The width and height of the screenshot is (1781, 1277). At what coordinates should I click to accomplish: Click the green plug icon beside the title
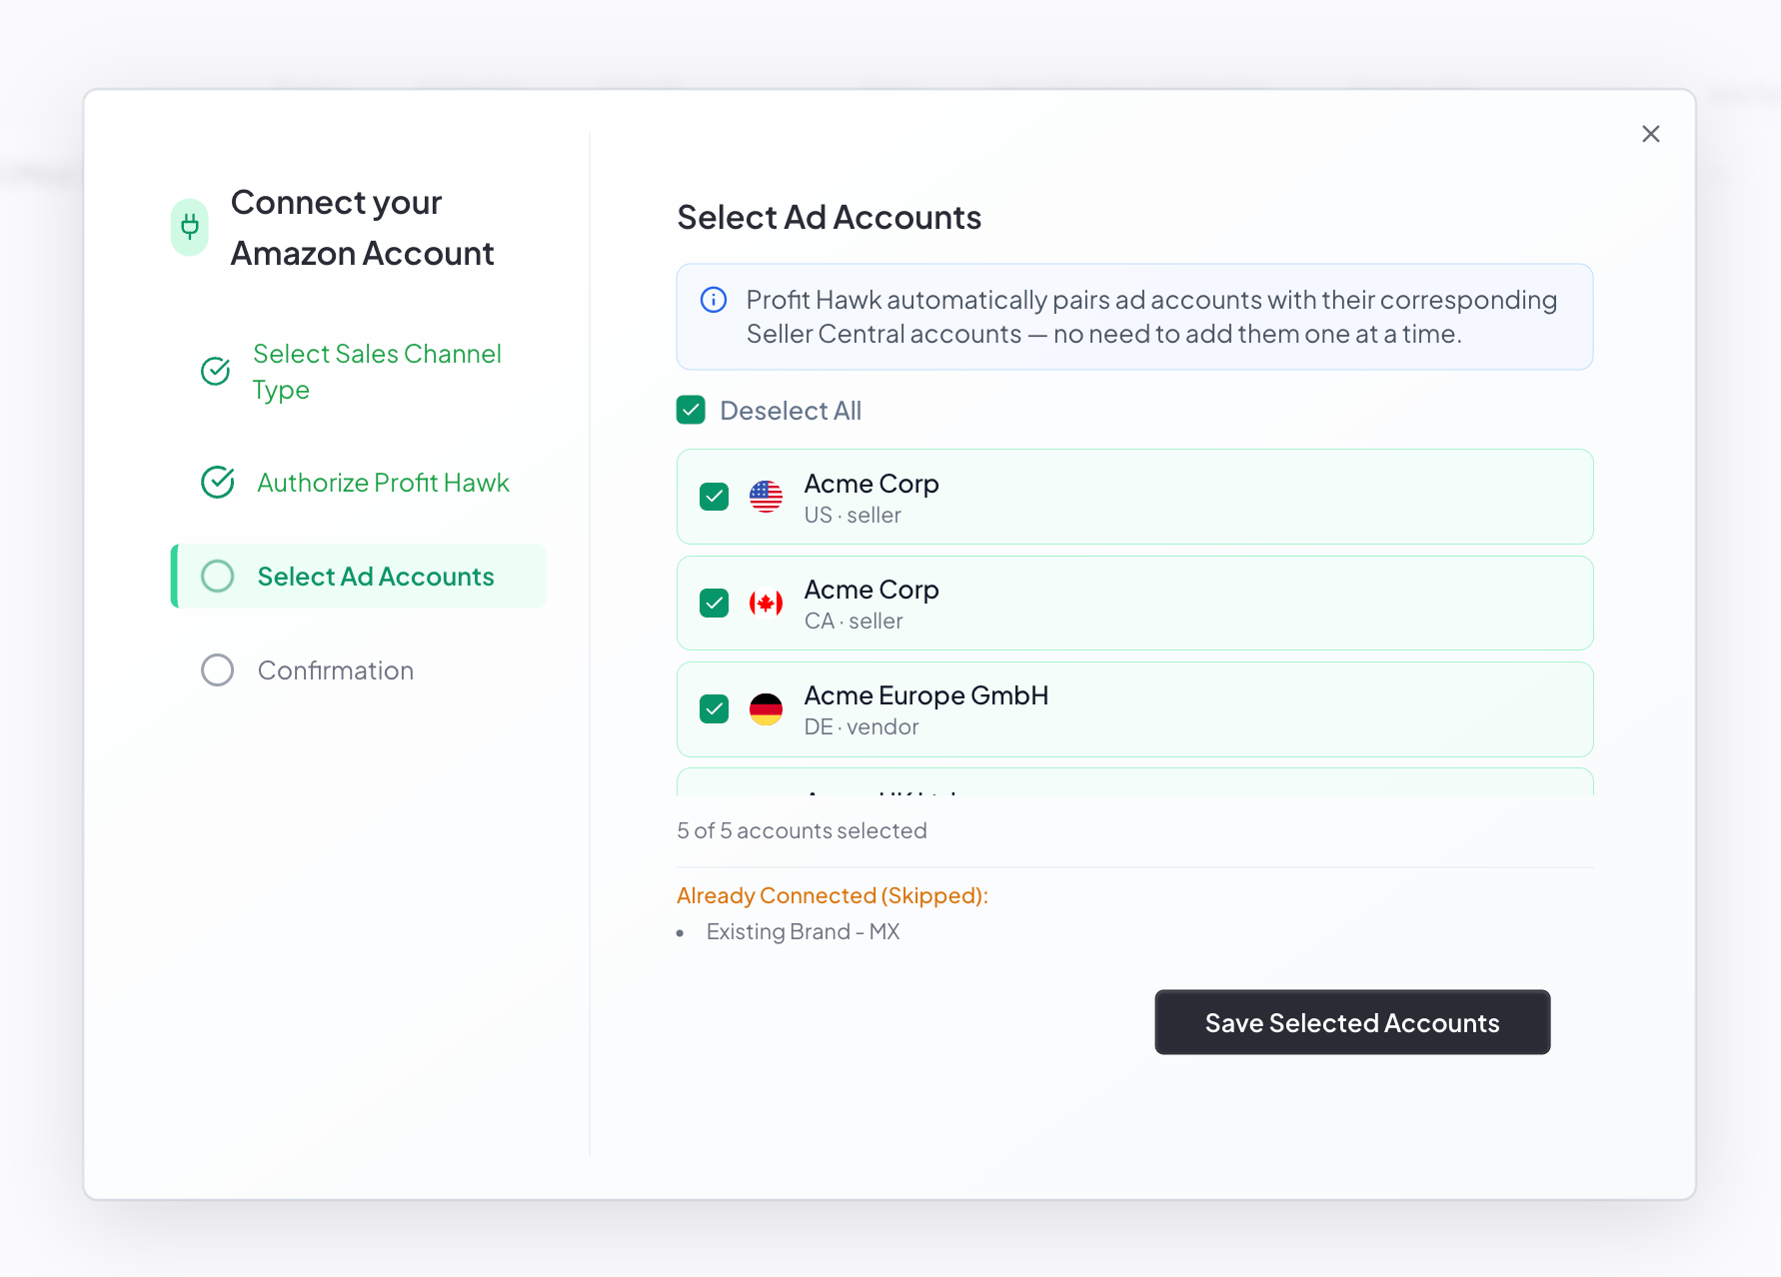click(190, 228)
